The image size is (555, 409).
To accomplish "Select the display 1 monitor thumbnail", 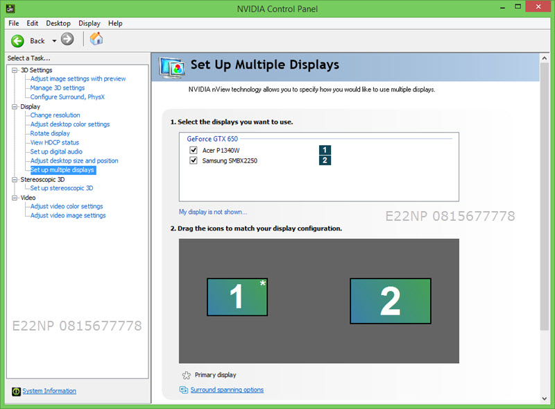I will click(237, 297).
